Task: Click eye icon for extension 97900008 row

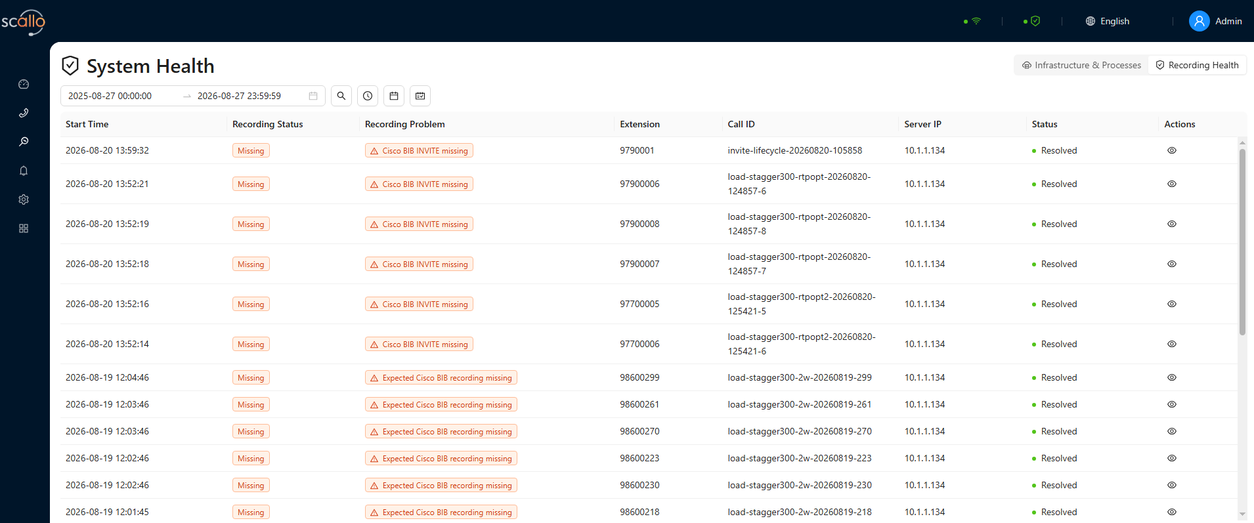Action: pos(1172,224)
